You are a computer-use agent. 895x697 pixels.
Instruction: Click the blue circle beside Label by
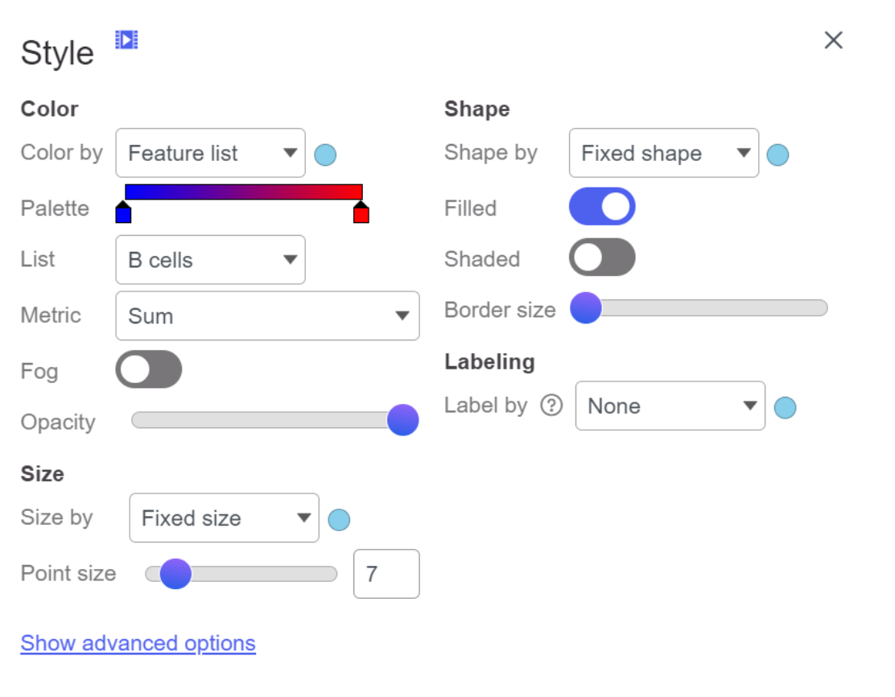[x=785, y=407]
